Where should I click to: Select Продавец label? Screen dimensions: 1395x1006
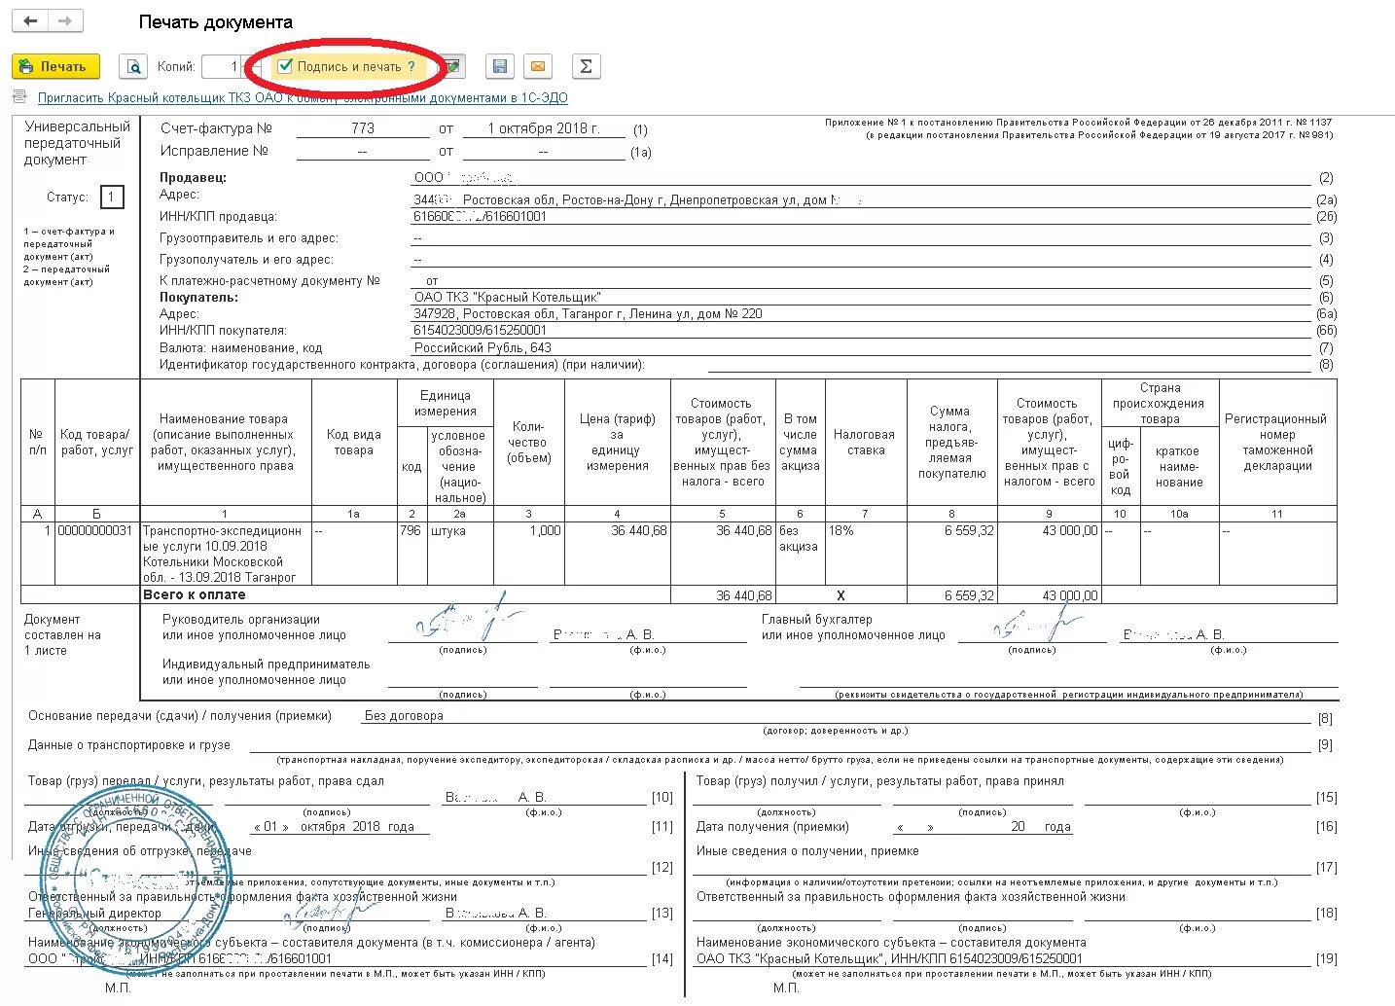coord(193,178)
